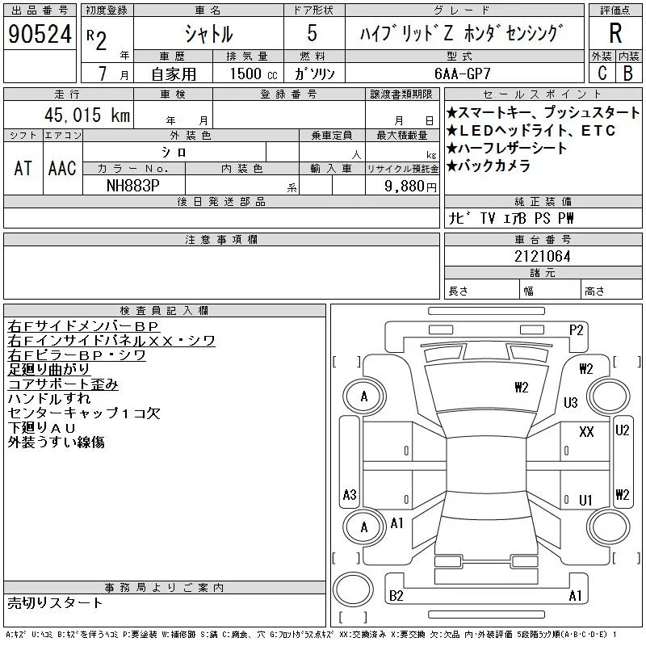Screen dimensions: 646x646
Task: Click inspector note ハンドルずれ
Action: pyautogui.click(x=49, y=398)
